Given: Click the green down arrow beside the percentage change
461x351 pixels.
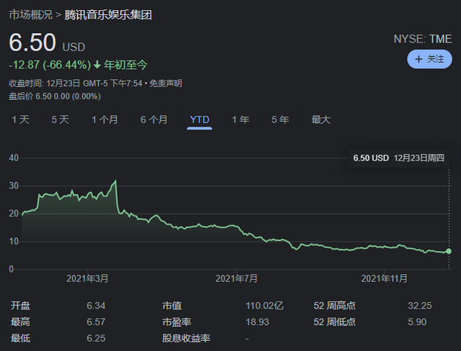Looking at the screenshot, I should pyautogui.click(x=97, y=65).
